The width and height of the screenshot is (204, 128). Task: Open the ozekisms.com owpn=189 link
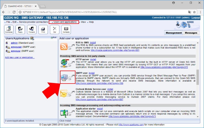[99, 83]
